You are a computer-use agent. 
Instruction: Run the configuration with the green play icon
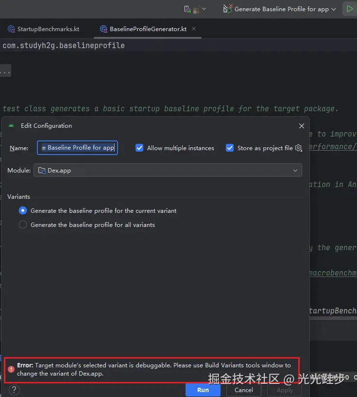[x=350, y=9]
